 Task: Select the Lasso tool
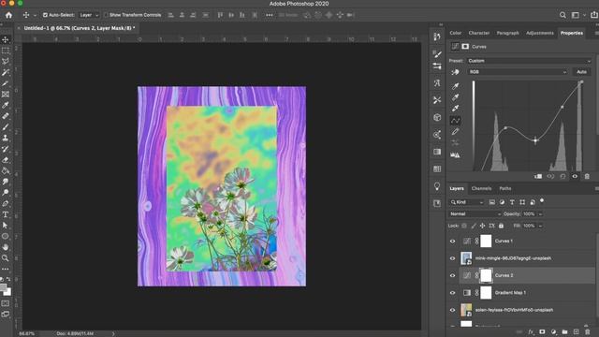coord(6,61)
